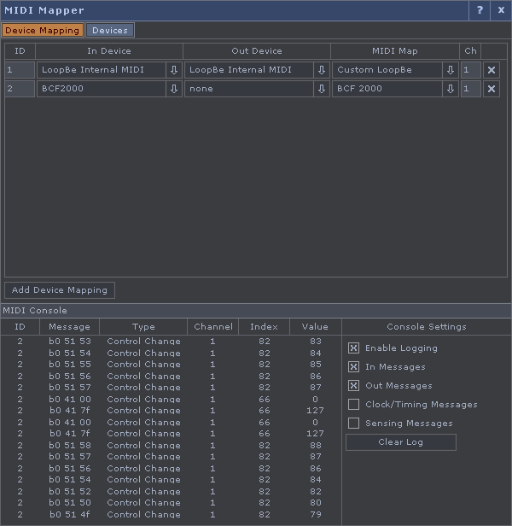Click the Add Device Mapping button
This screenshot has width=512, height=526.
pyautogui.click(x=60, y=290)
